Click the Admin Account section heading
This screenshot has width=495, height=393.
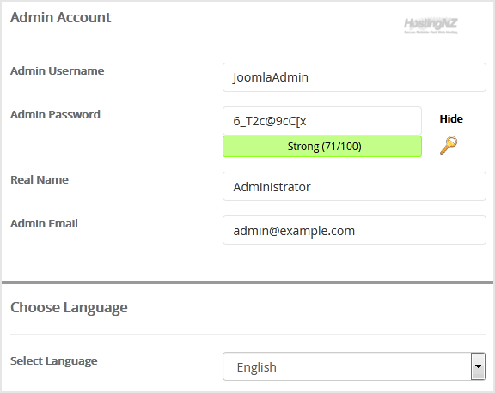click(x=61, y=17)
